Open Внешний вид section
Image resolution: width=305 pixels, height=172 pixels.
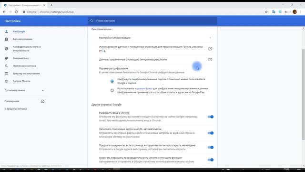pyautogui.click(x=20, y=58)
